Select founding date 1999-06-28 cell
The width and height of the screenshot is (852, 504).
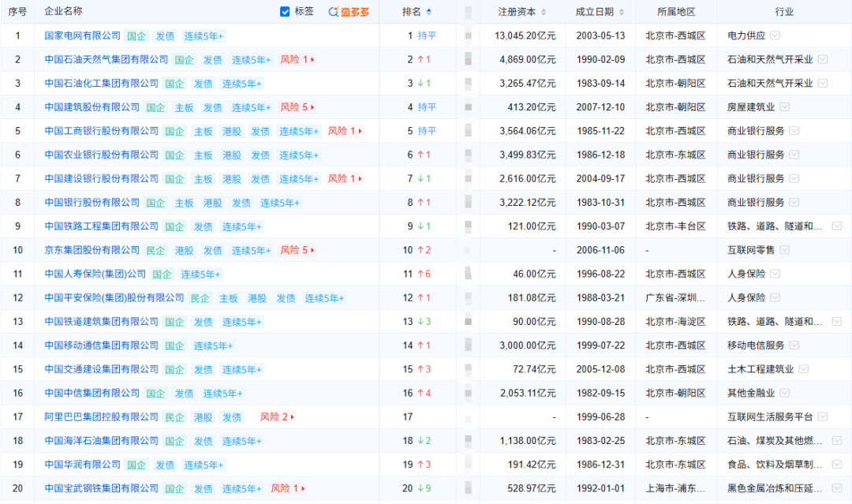(600, 417)
